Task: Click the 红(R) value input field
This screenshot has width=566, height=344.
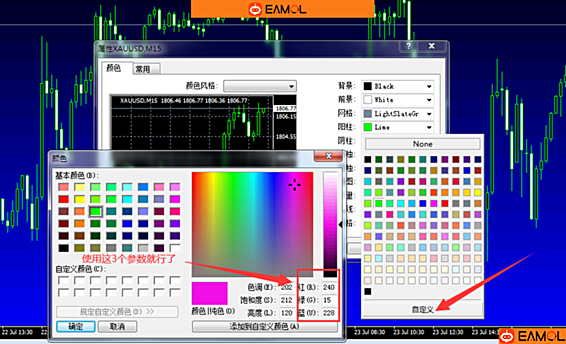Action: (x=330, y=287)
